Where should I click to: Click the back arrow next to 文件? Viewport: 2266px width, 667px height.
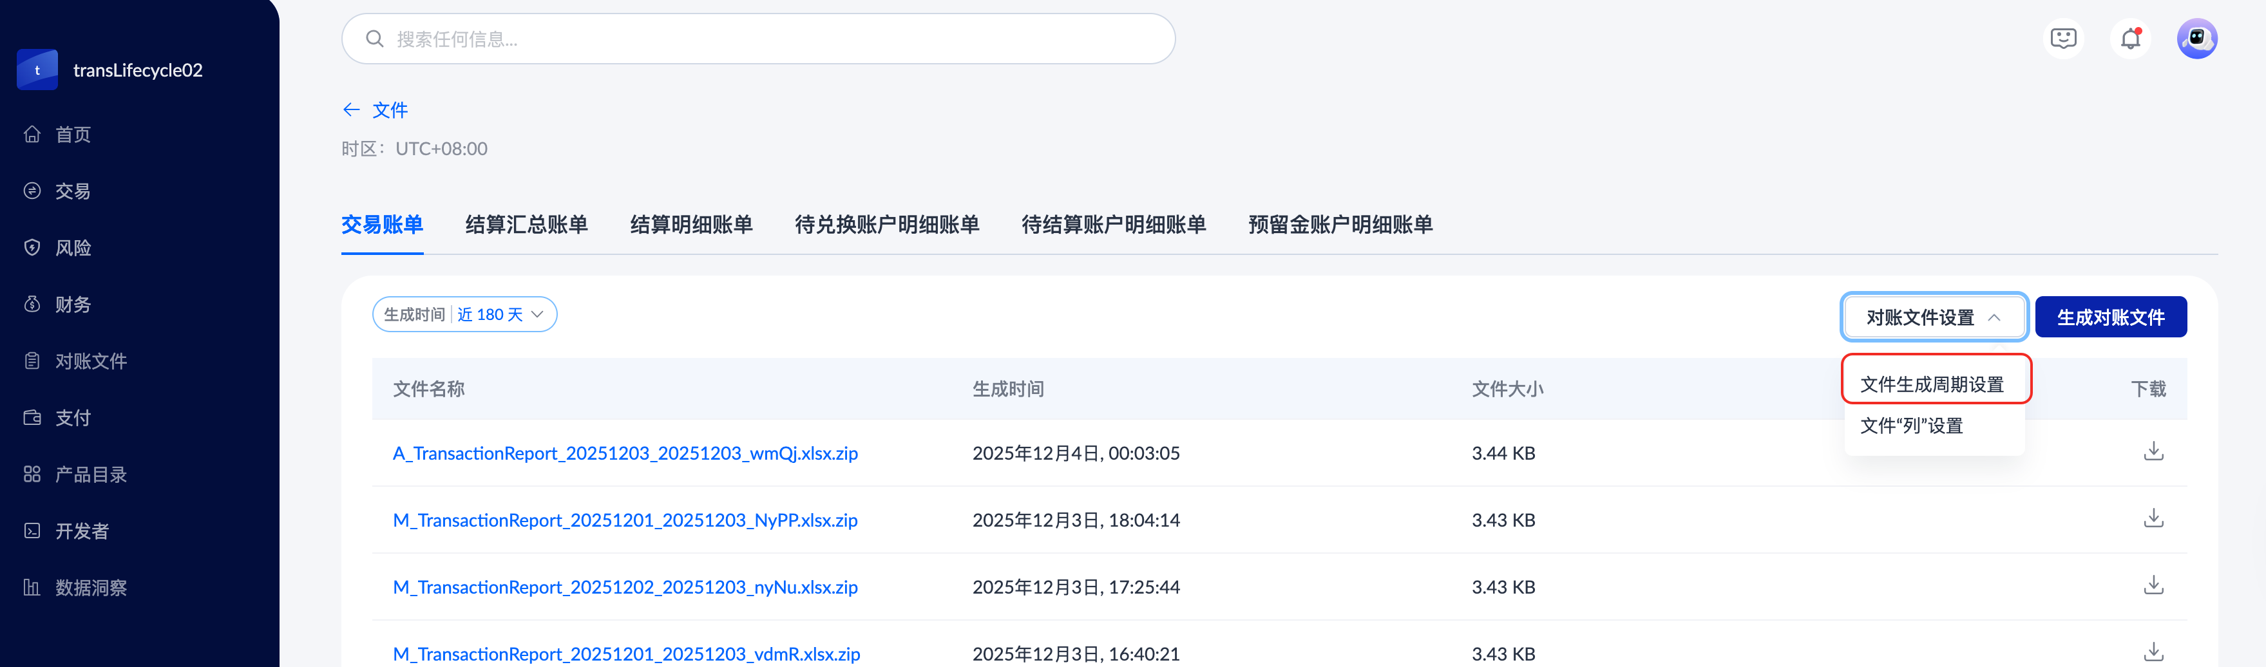coord(351,110)
